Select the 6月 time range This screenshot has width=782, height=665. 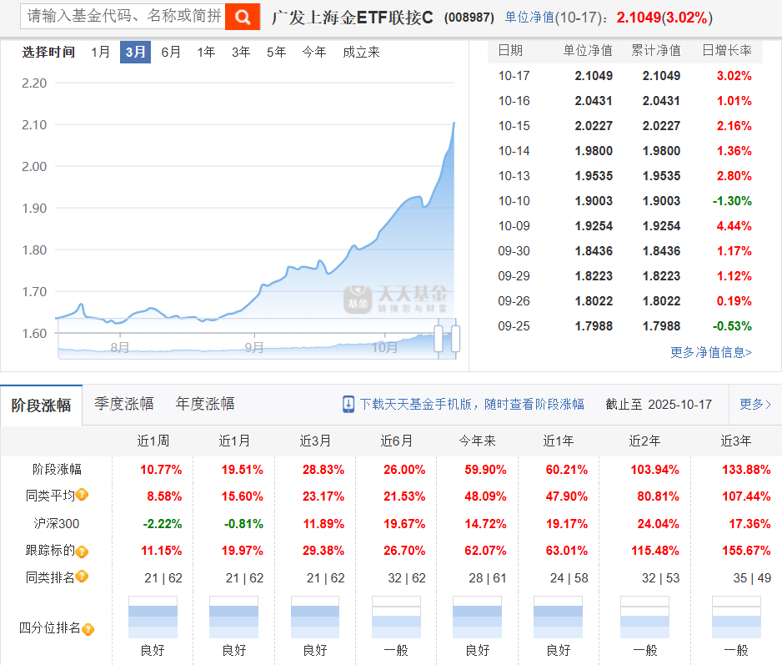click(171, 52)
